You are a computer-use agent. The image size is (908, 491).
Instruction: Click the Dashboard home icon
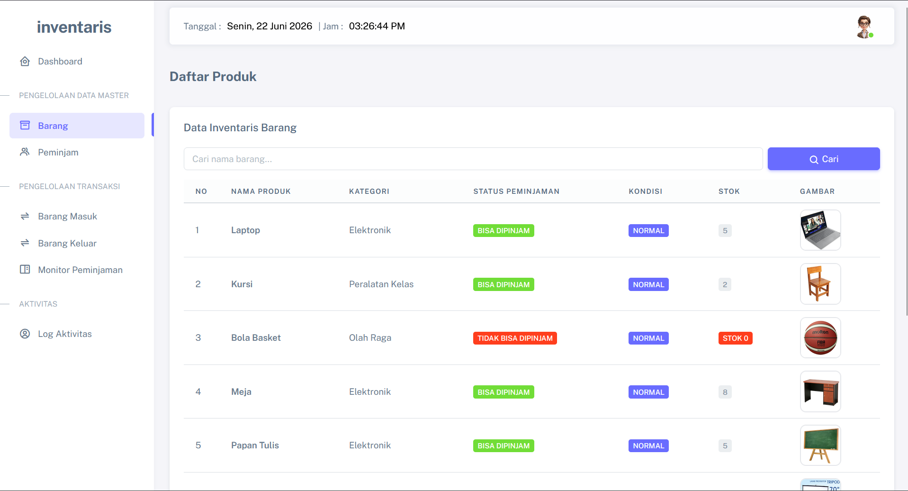pos(25,61)
